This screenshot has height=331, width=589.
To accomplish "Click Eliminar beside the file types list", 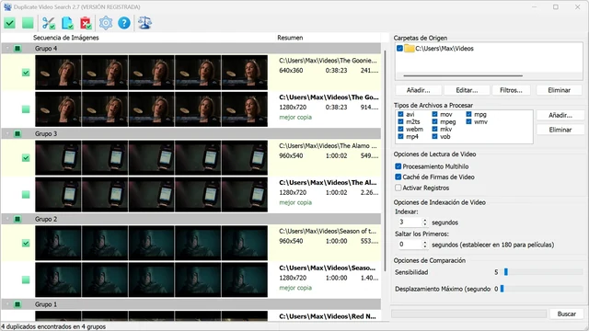I will click(560, 130).
